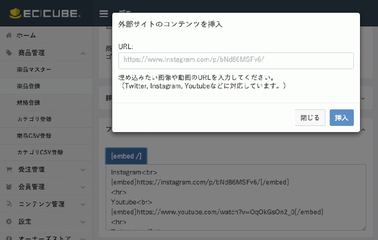Click the [embed /] button

[126, 156]
